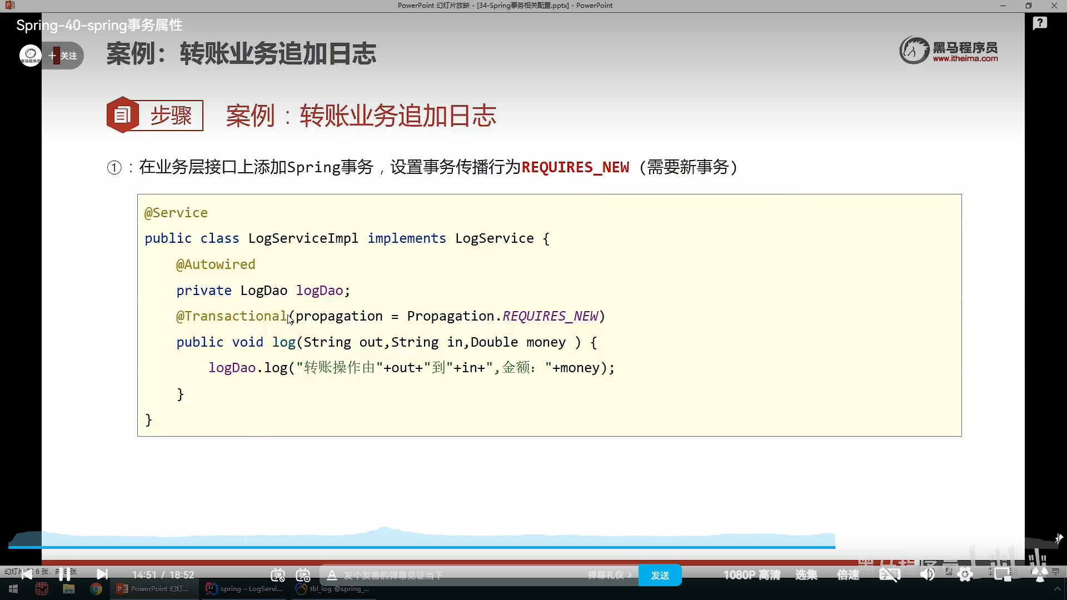
Task: Skip to the next video
Action: [x=102, y=574]
